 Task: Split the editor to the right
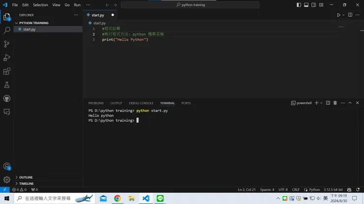(350, 15)
